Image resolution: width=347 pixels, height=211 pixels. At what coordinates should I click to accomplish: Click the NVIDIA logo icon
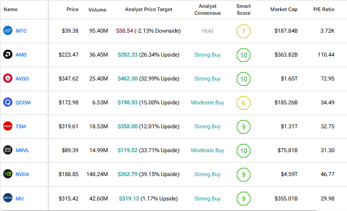point(8,174)
